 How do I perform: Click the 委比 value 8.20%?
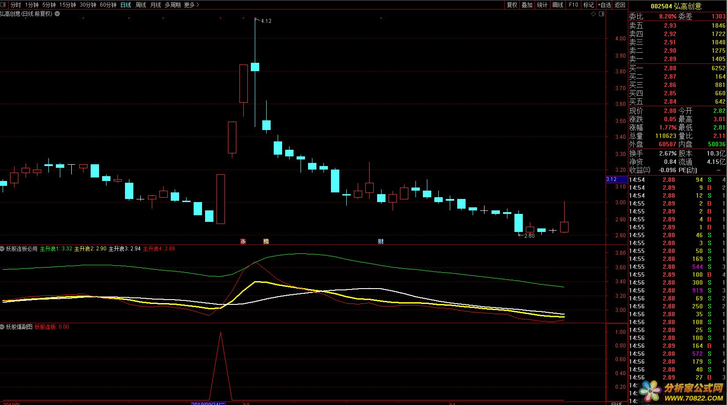[668, 16]
